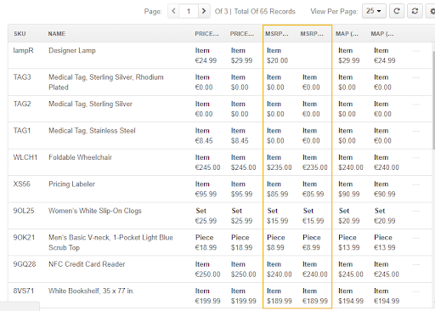Click Total Of 65 Records text

tap(264, 11)
